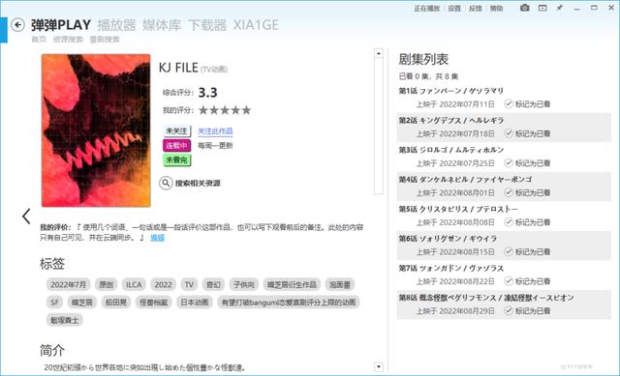
Task: Click the KJ FILE cover poster
Action: point(96,130)
